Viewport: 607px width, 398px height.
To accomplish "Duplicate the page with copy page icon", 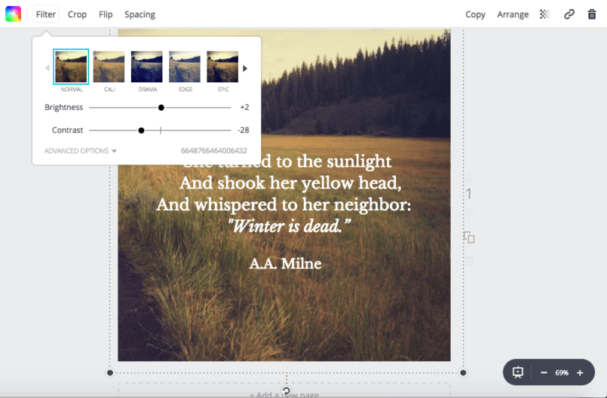I will [469, 238].
